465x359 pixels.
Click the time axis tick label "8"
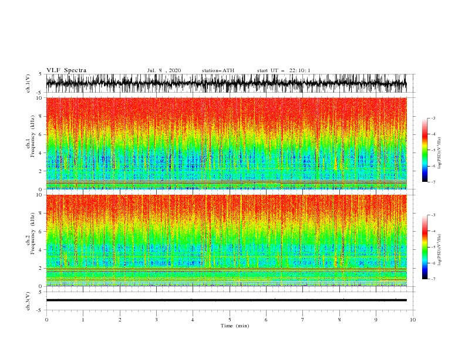(339, 320)
